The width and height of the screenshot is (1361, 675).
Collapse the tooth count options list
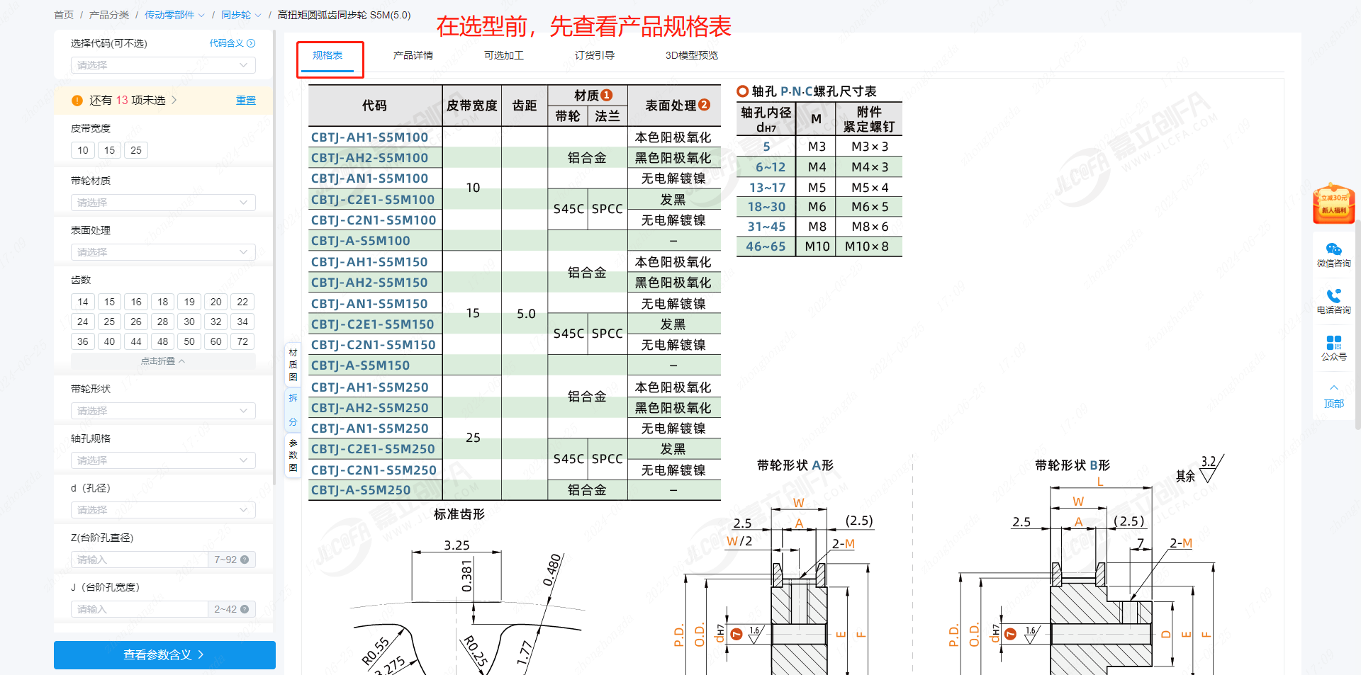pyautogui.click(x=163, y=361)
